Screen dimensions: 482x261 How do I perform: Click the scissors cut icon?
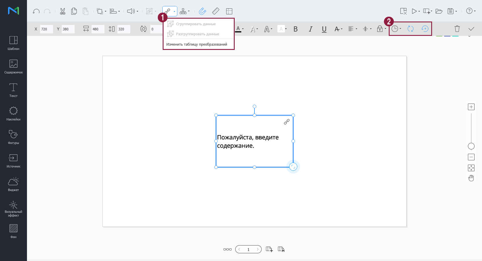coord(63,11)
